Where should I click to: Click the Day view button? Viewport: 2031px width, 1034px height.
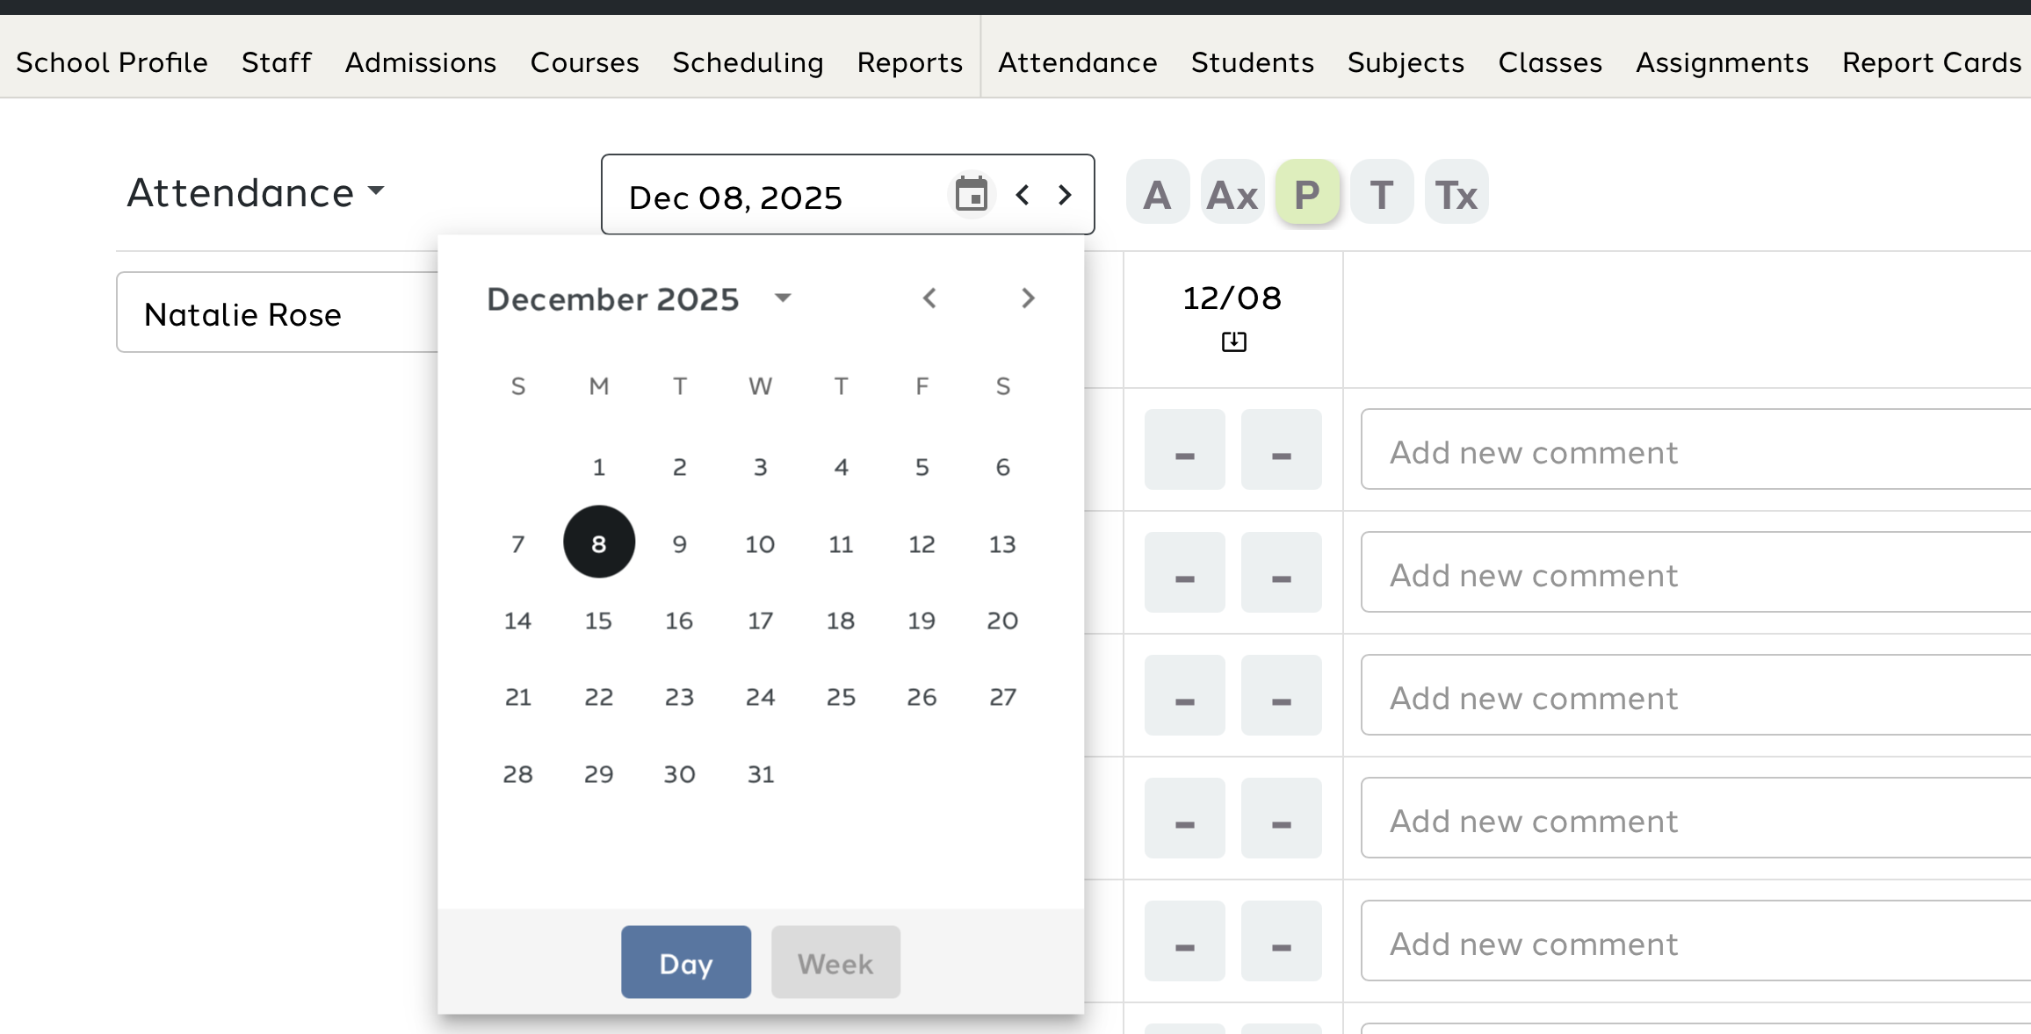[x=685, y=962]
